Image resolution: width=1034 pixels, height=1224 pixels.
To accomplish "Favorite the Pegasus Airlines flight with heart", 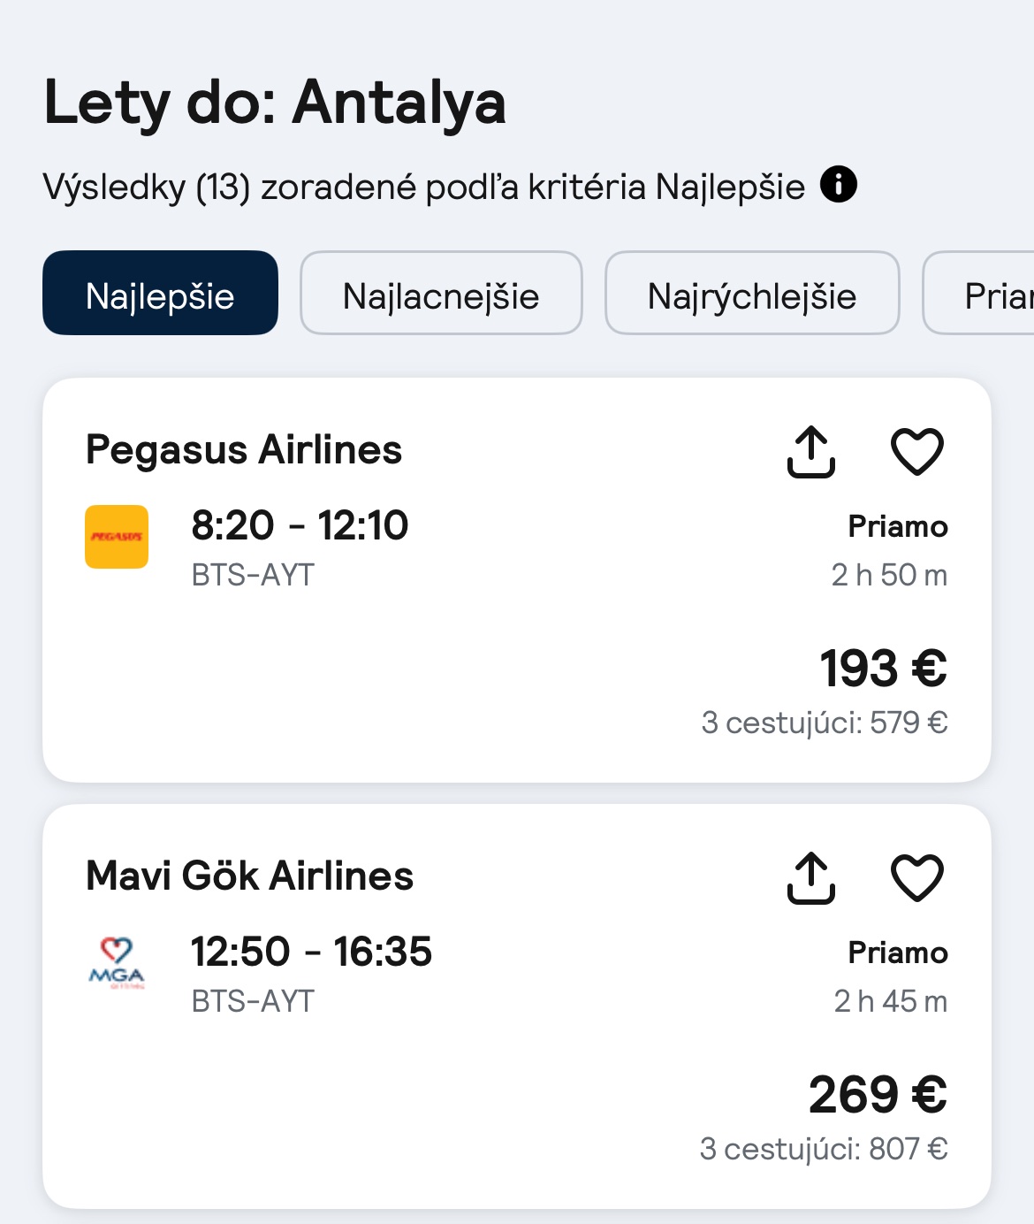I will click(x=916, y=452).
